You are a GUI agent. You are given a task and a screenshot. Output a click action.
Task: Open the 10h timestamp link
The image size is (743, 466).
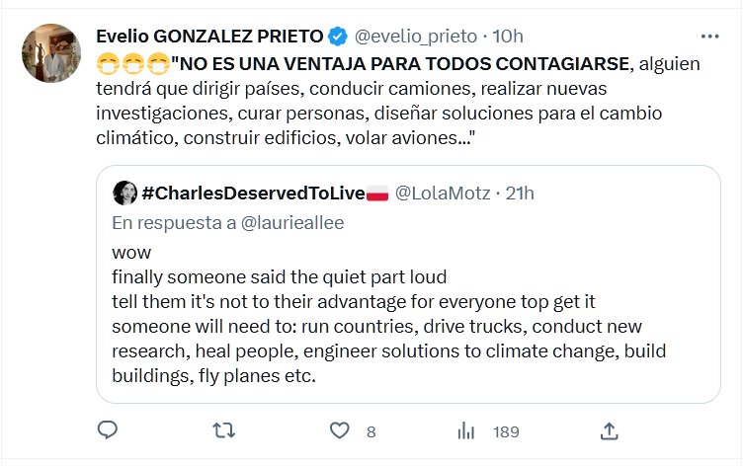[x=507, y=37]
